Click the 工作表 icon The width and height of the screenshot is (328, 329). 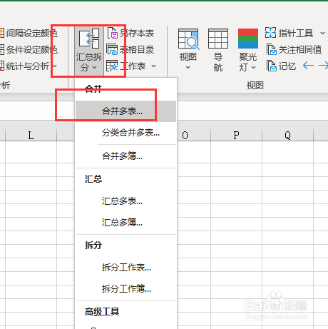click(x=112, y=66)
